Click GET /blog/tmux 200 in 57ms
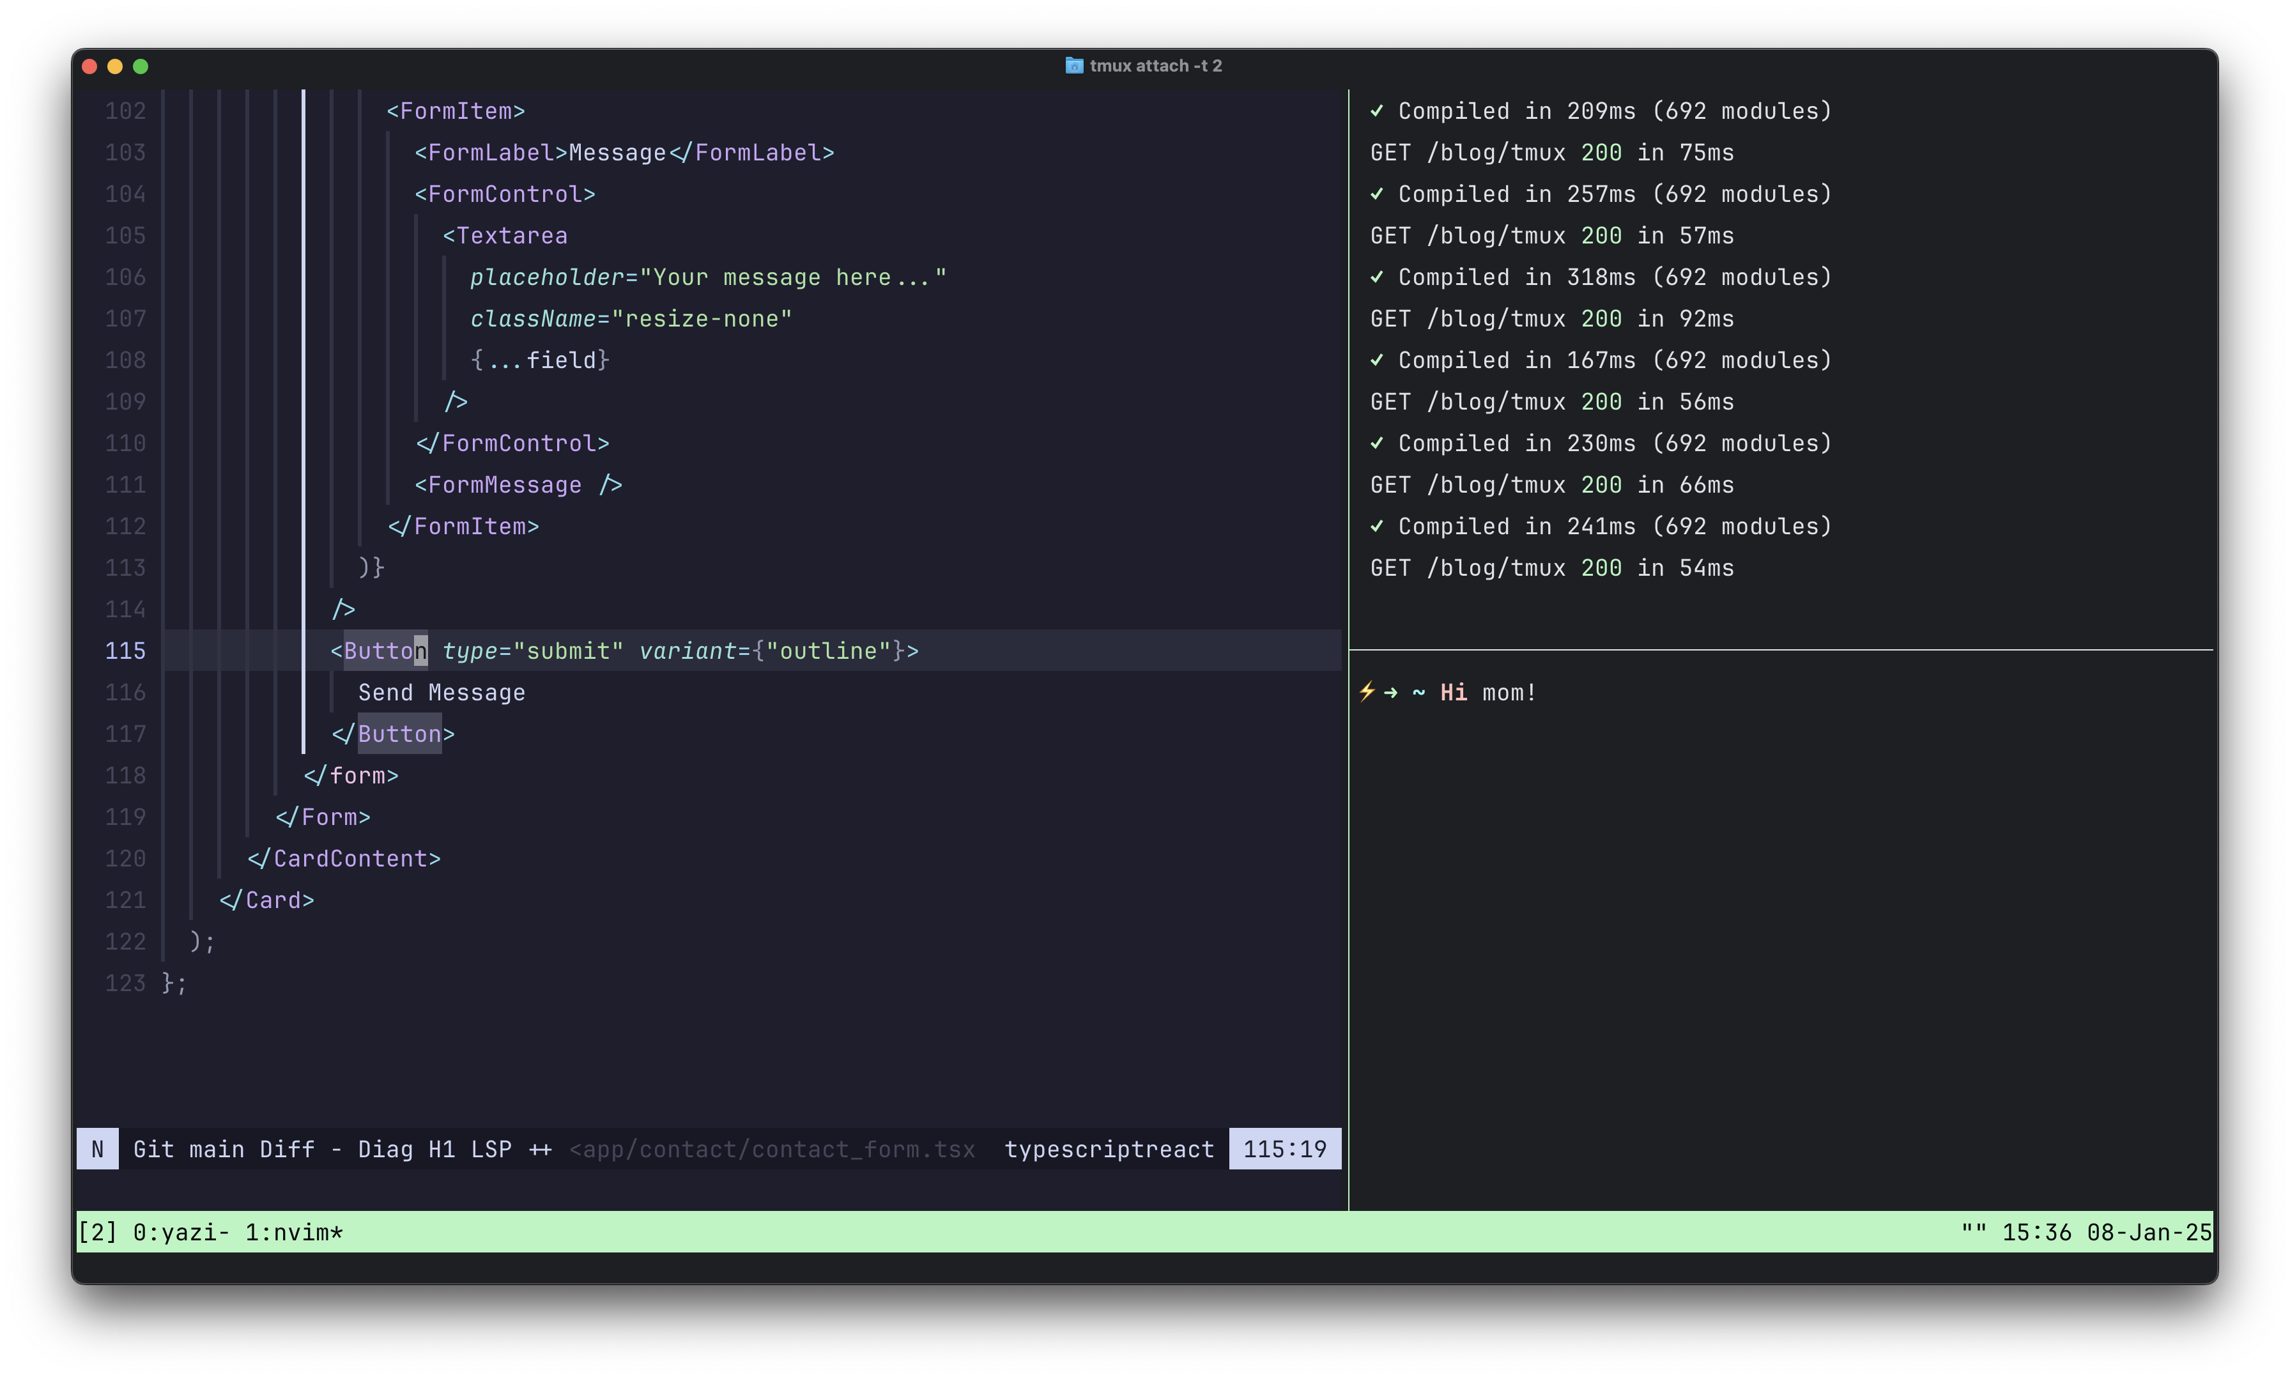 pyautogui.click(x=1553, y=235)
